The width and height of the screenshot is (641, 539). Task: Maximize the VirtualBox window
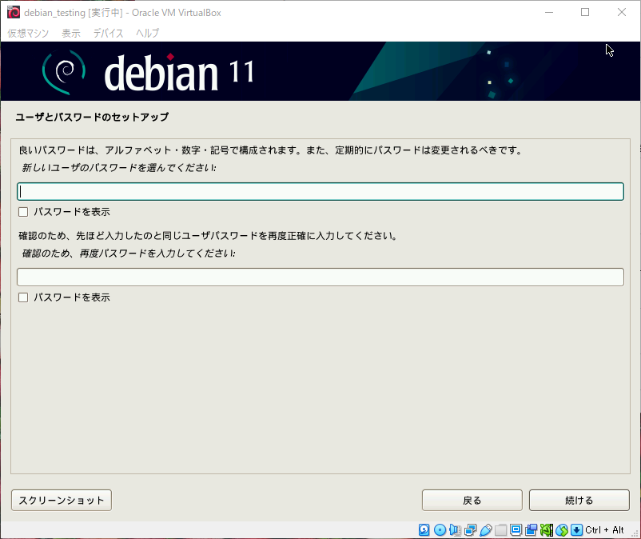(x=585, y=12)
